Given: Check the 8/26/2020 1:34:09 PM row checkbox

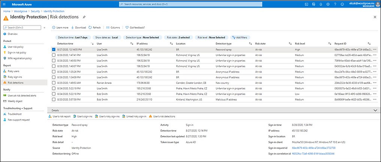Looking at the screenshot, I should point(54,77).
